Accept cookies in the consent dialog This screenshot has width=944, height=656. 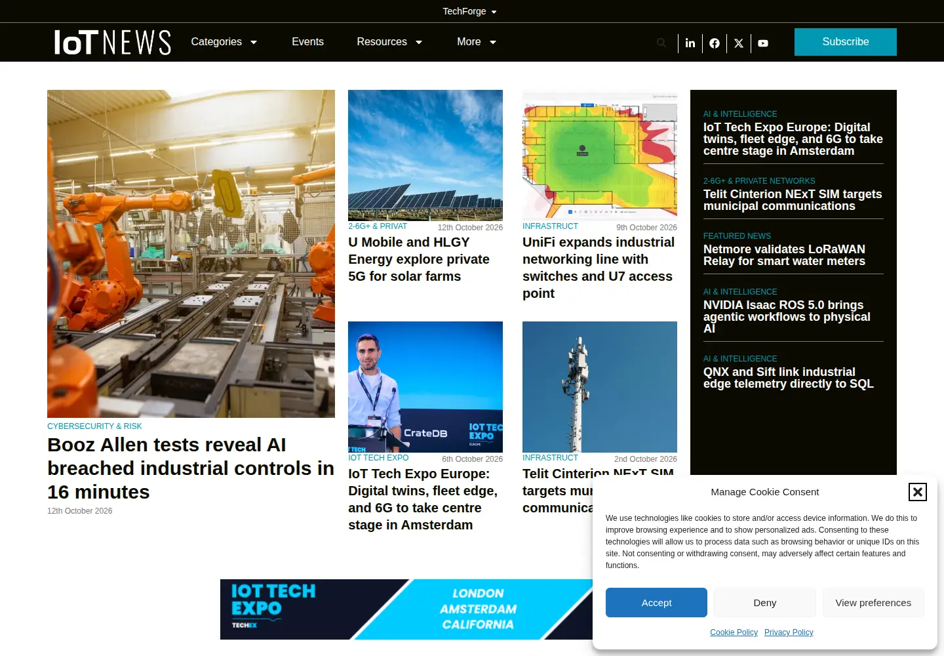pos(656,603)
